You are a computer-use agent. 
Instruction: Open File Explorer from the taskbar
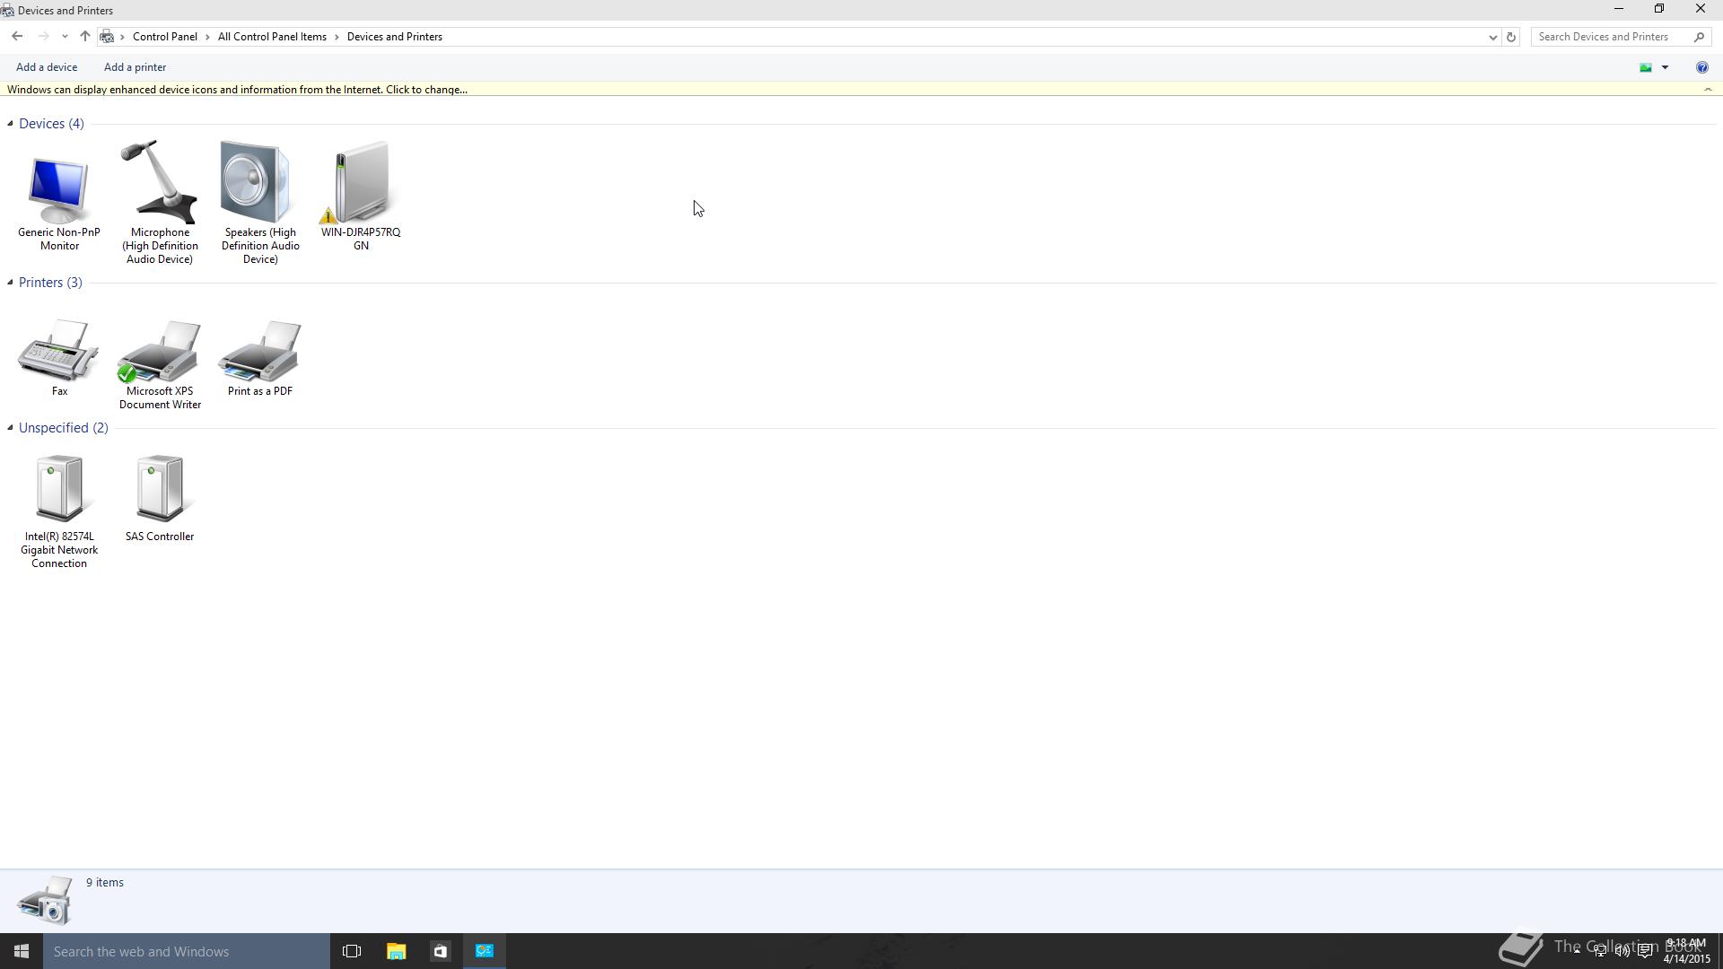(396, 951)
